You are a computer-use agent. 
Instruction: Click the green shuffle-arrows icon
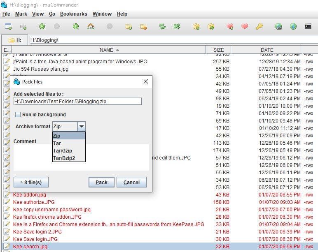[177, 27]
